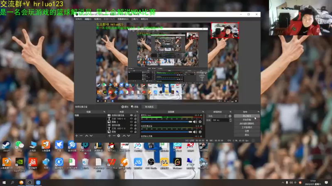
Task: Open OBS Studio desktop shortcut
Action: [151, 164]
